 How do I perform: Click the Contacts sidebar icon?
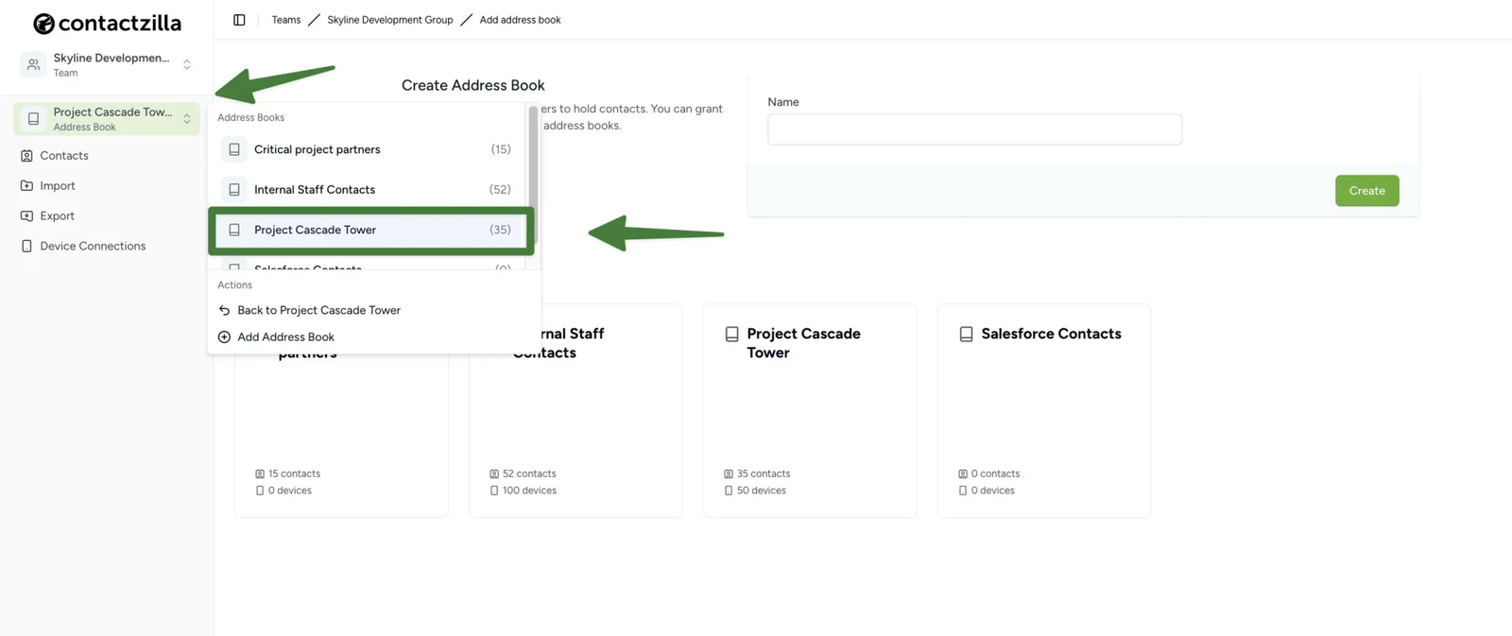(x=26, y=156)
